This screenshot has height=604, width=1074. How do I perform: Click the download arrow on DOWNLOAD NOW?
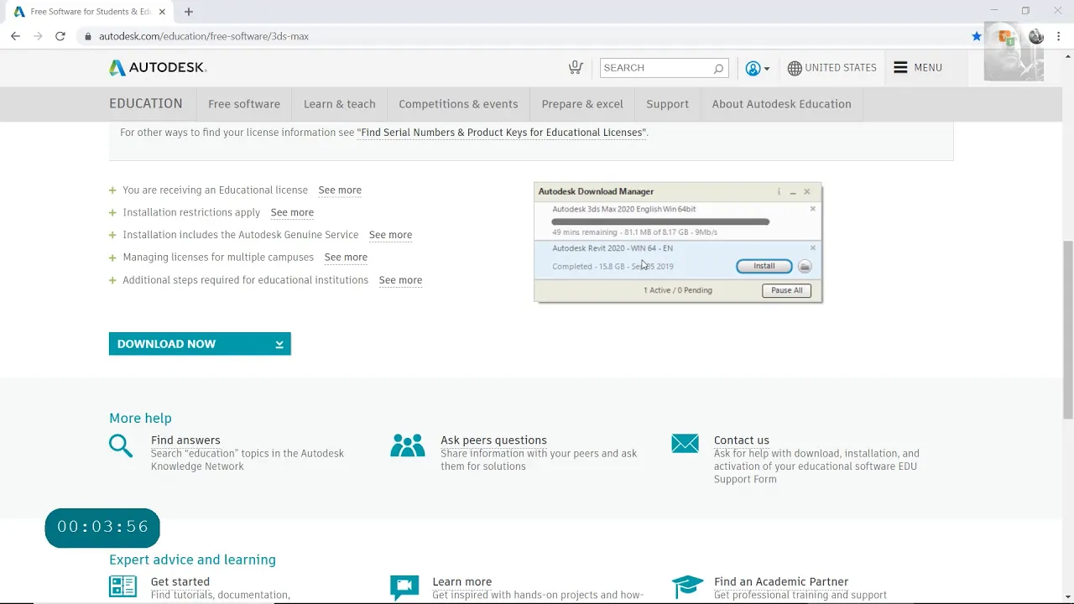tap(279, 345)
